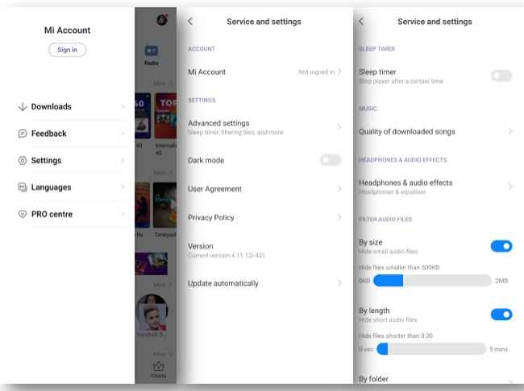Adjust the file length slider
This screenshot has height=391, width=524.
(431, 349)
